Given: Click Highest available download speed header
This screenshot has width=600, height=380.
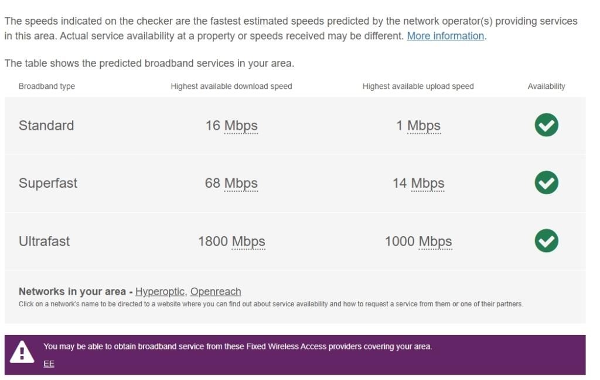Looking at the screenshot, I should tap(231, 87).
